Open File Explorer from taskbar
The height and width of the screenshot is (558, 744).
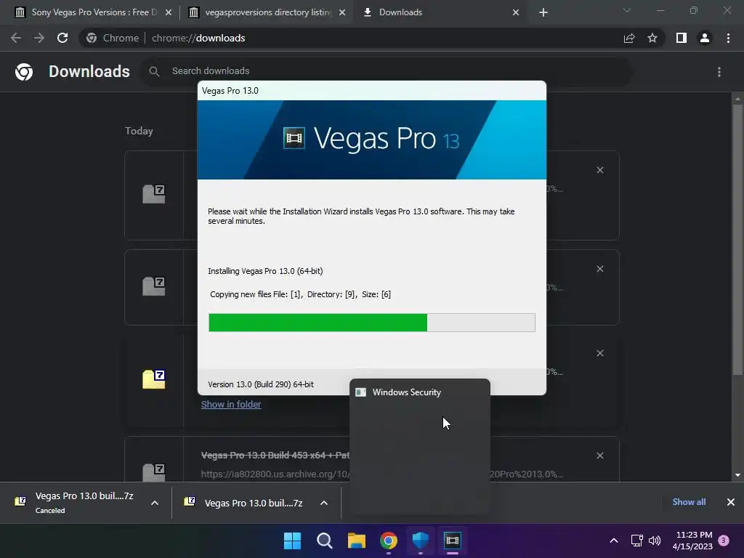pos(356,541)
